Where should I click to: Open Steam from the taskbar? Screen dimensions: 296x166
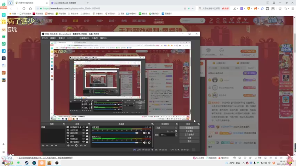[x=27, y=163]
